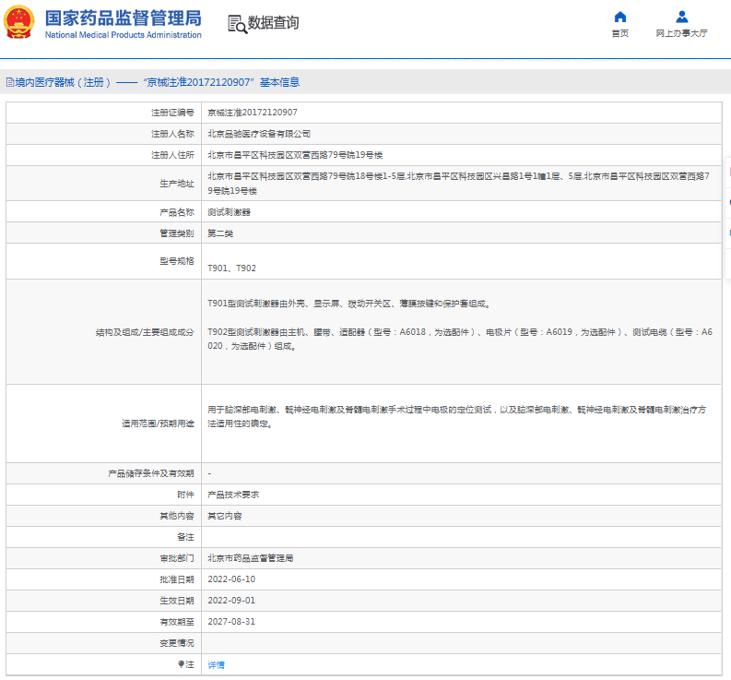Viewport: 731px width, 680px height.
Task: Open the 网上办事大厅 text label
Action: tap(681, 33)
